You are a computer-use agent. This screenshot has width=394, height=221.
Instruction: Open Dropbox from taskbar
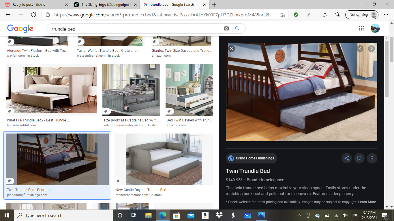tap(219, 215)
